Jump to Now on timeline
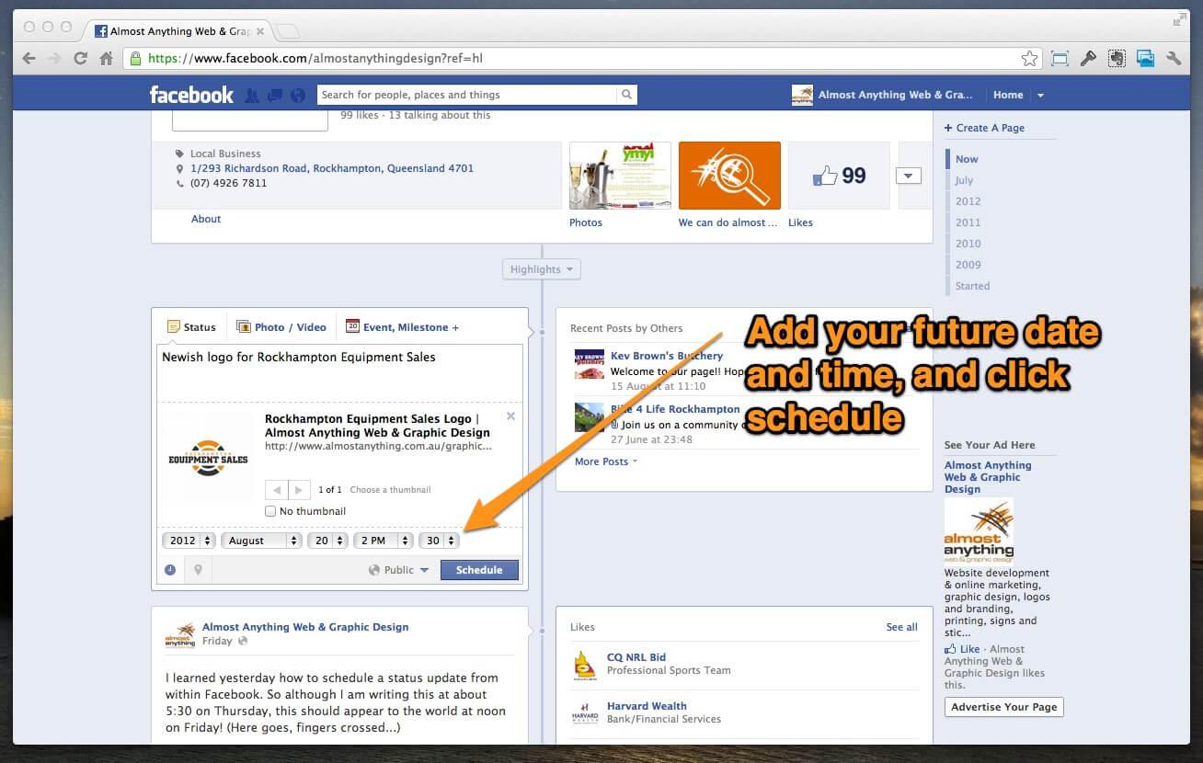This screenshot has width=1203, height=763. pyautogui.click(x=966, y=159)
